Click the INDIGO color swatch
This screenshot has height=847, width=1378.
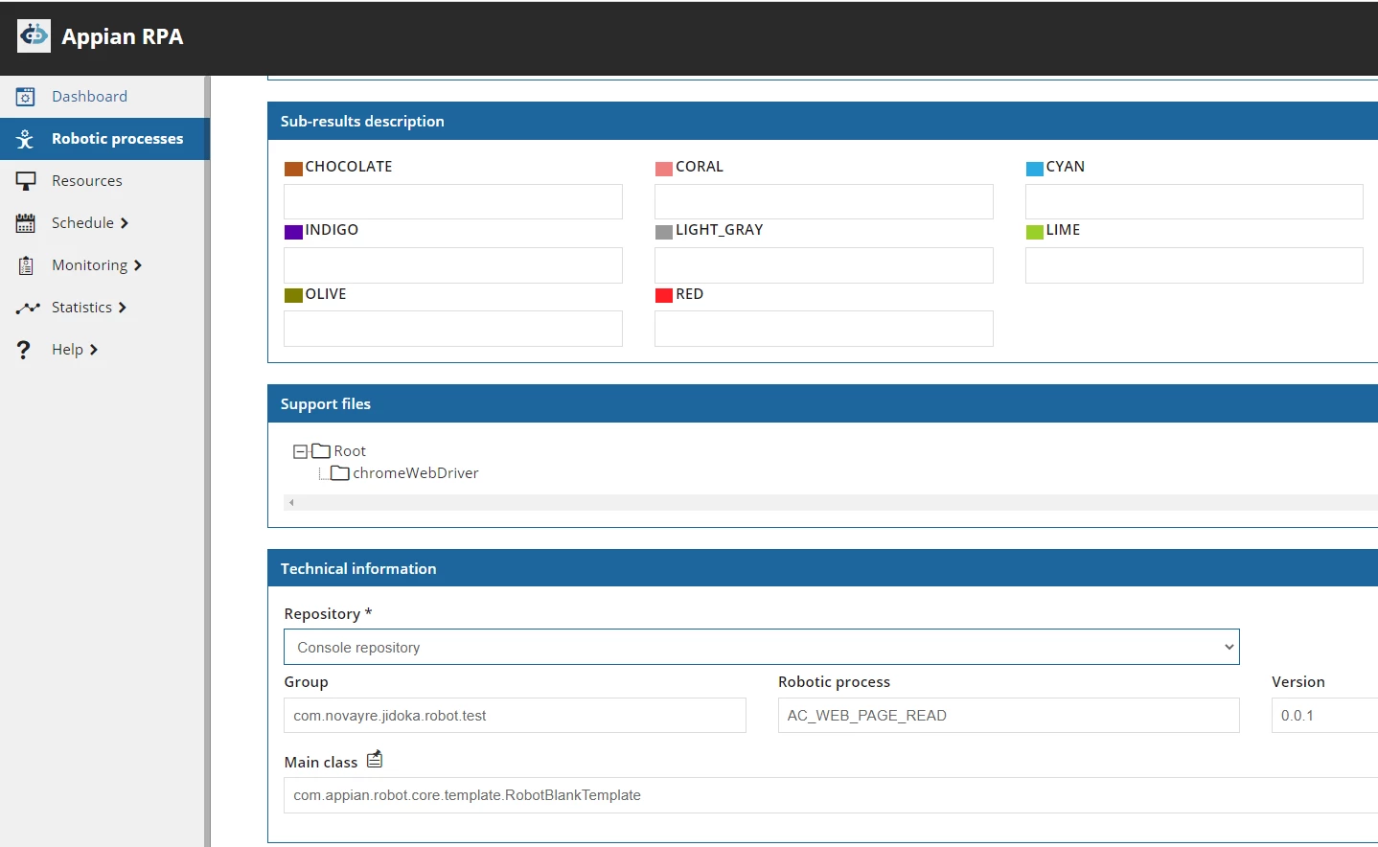tap(293, 232)
